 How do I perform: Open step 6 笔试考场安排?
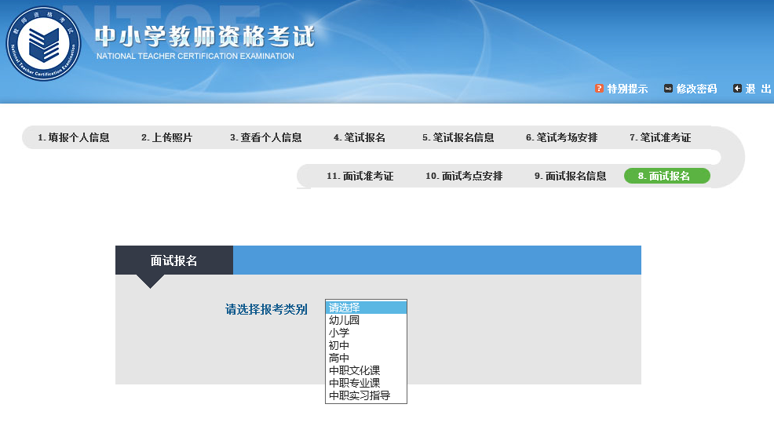[562, 137]
